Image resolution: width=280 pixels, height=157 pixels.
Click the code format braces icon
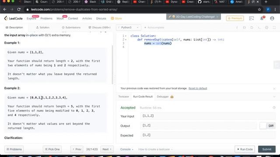[x=244, y=27]
